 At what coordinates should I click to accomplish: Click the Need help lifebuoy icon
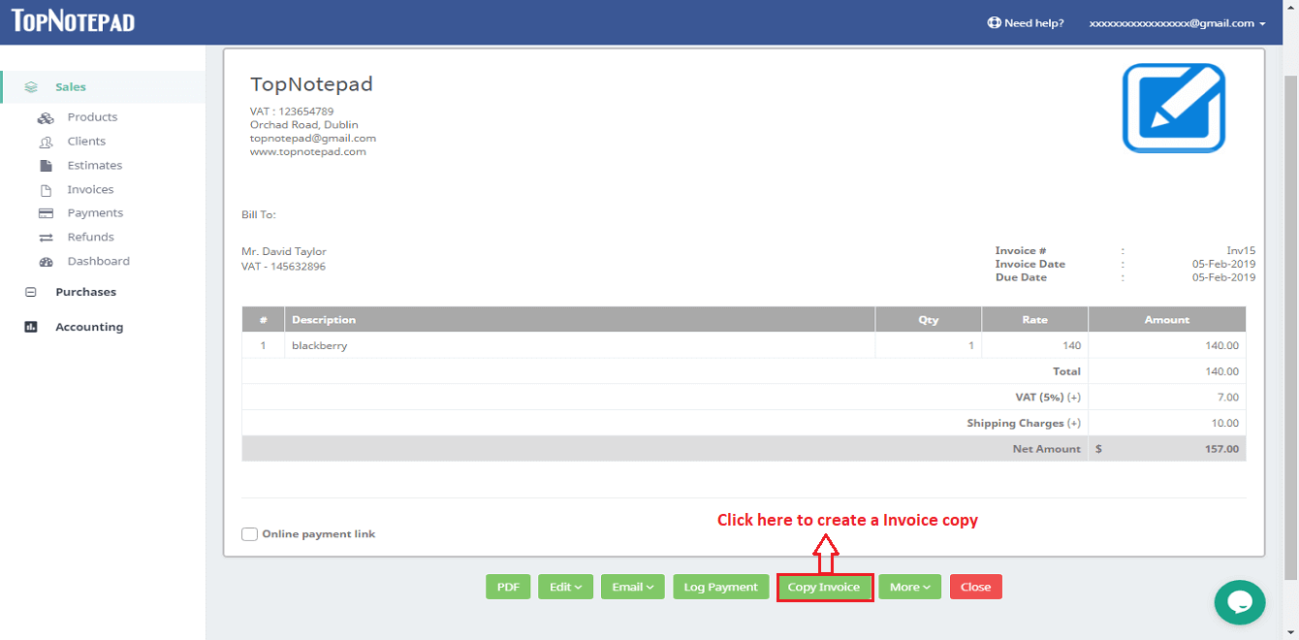point(994,22)
